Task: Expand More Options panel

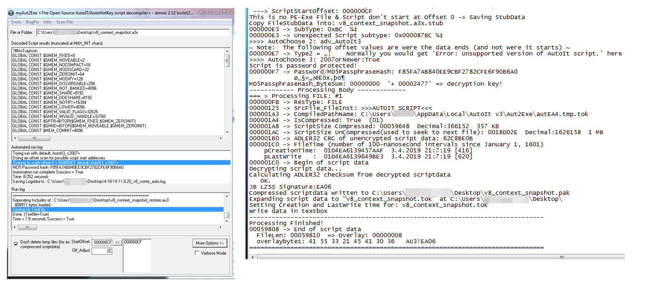Action: point(210,243)
